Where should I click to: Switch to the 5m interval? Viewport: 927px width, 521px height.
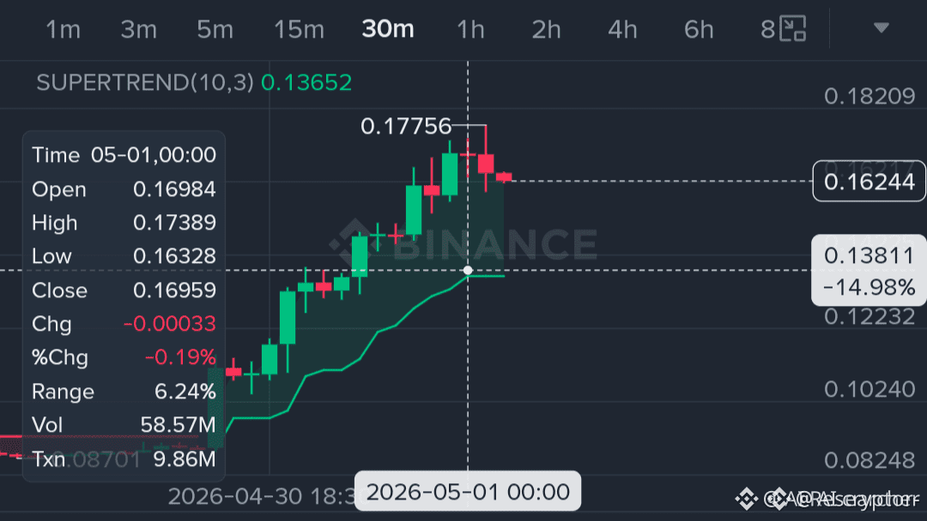[x=215, y=29]
